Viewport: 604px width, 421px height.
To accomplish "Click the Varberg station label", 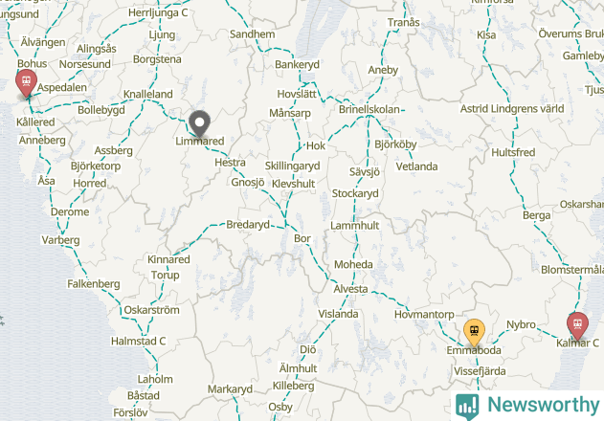I will (x=60, y=240).
